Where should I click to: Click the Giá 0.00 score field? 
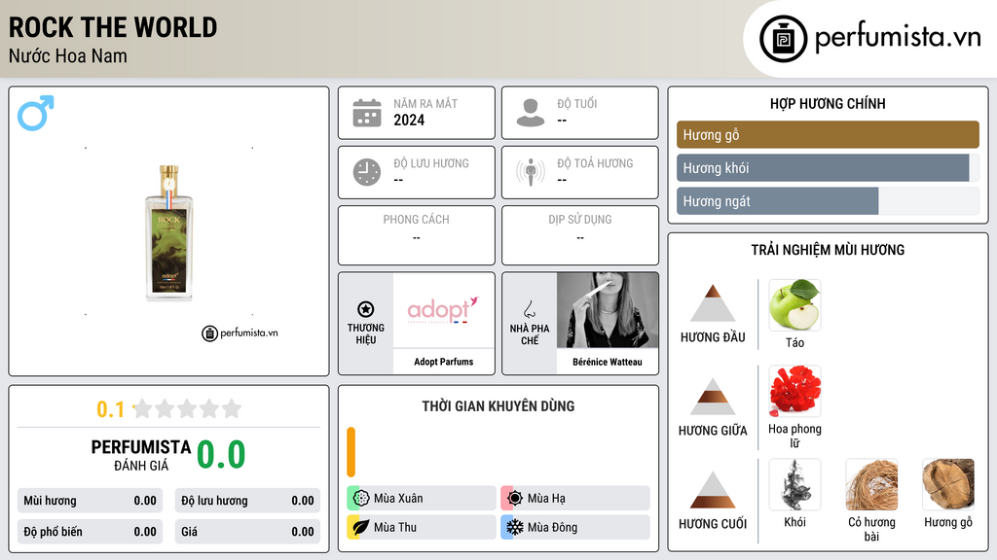pyautogui.click(x=247, y=532)
